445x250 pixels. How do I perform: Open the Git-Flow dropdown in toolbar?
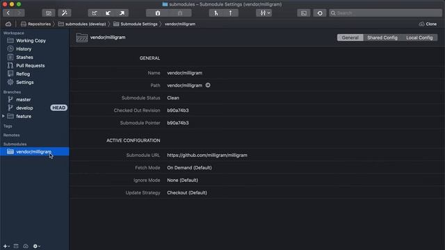tap(264, 13)
